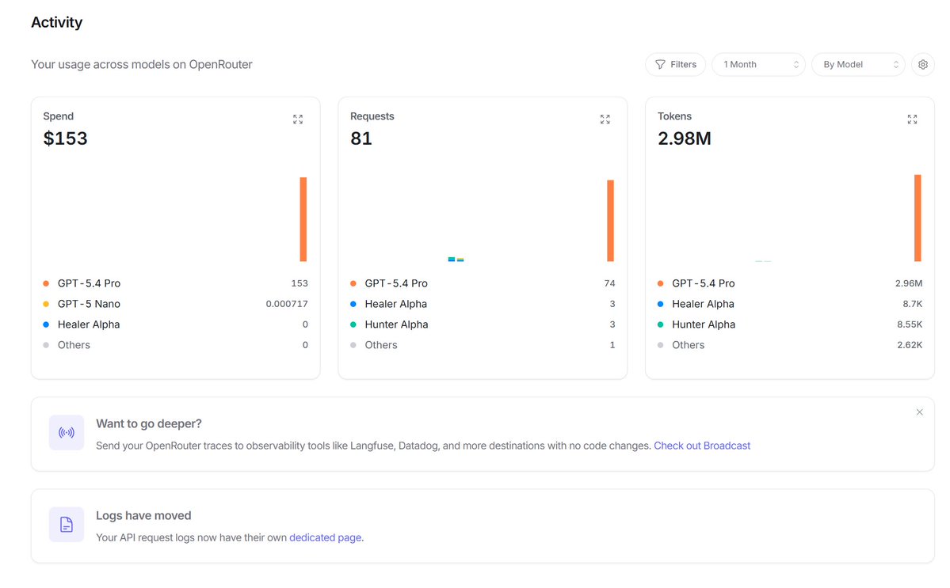Image resolution: width=950 pixels, height=588 pixels.
Task: Click the 2.62K tokens value
Action: pos(910,345)
